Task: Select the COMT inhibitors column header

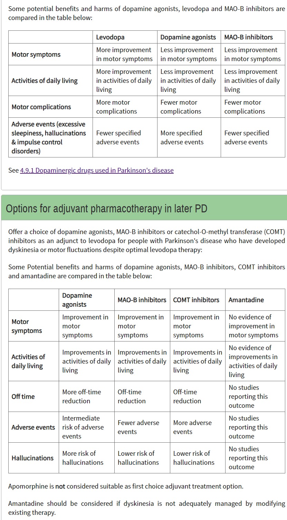Action: pos(196,300)
